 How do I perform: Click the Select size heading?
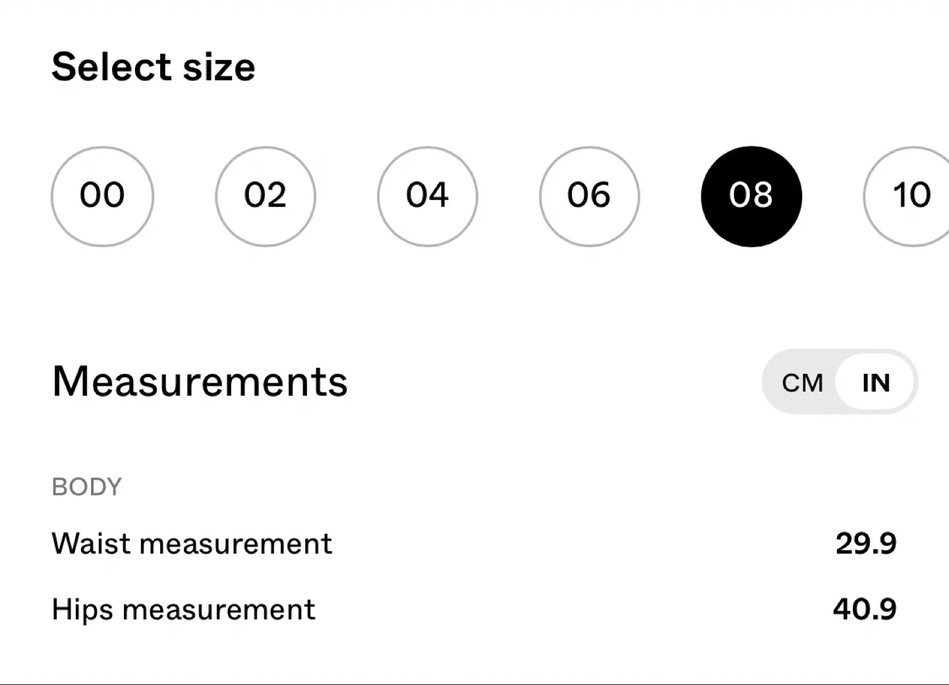click(x=154, y=67)
